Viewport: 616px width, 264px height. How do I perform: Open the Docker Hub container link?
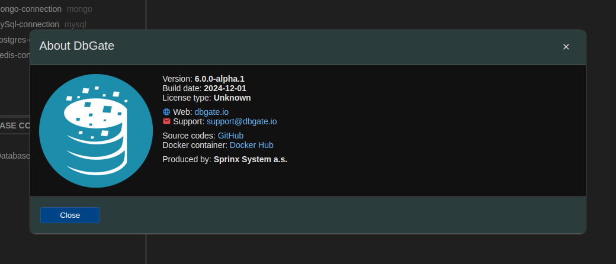pyautogui.click(x=251, y=145)
